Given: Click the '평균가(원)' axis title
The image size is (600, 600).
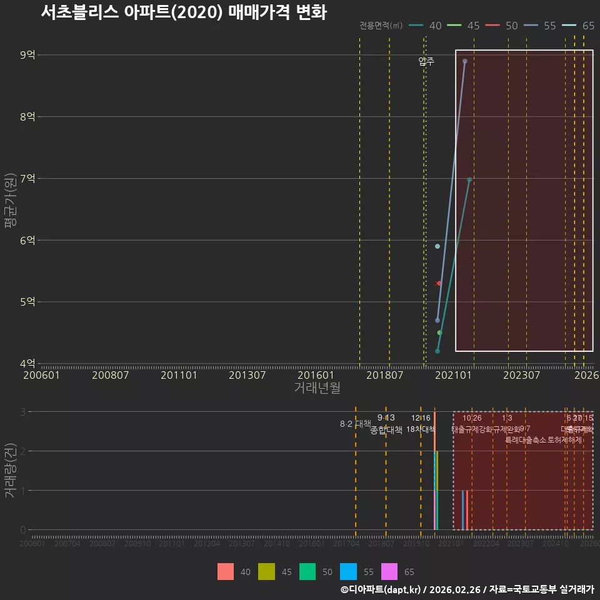Looking at the screenshot, I should pyautogui.click(x=11, y=201).
